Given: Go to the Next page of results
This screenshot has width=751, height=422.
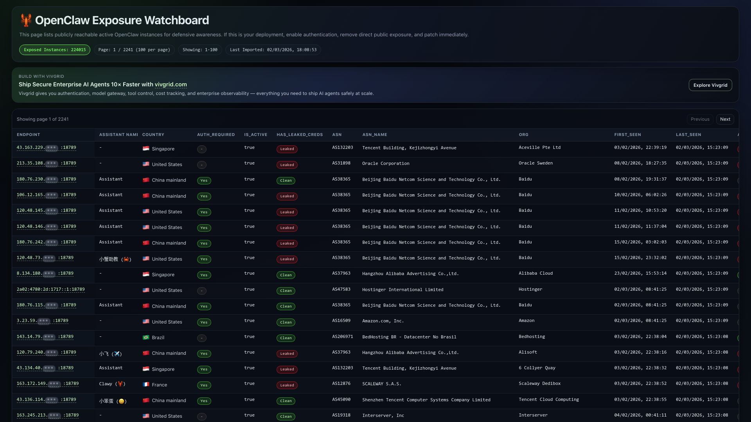Looking at the screenshot, I should (725, 119).
